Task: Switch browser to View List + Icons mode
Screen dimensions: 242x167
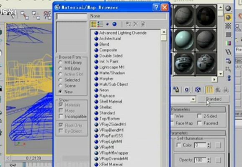Action: (x=100, y=24)
